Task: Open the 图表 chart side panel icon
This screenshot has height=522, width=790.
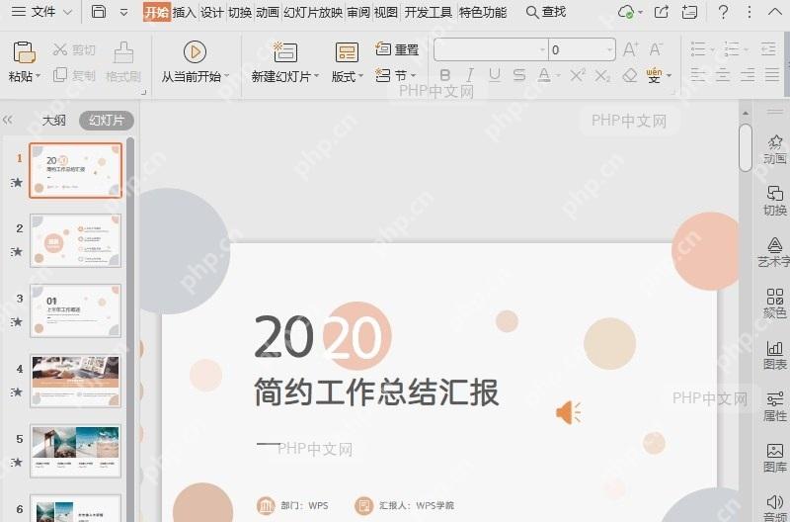Action: [x=775, y=355]
